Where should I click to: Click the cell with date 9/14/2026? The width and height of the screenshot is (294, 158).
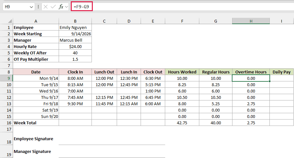(x=75, y=34)
